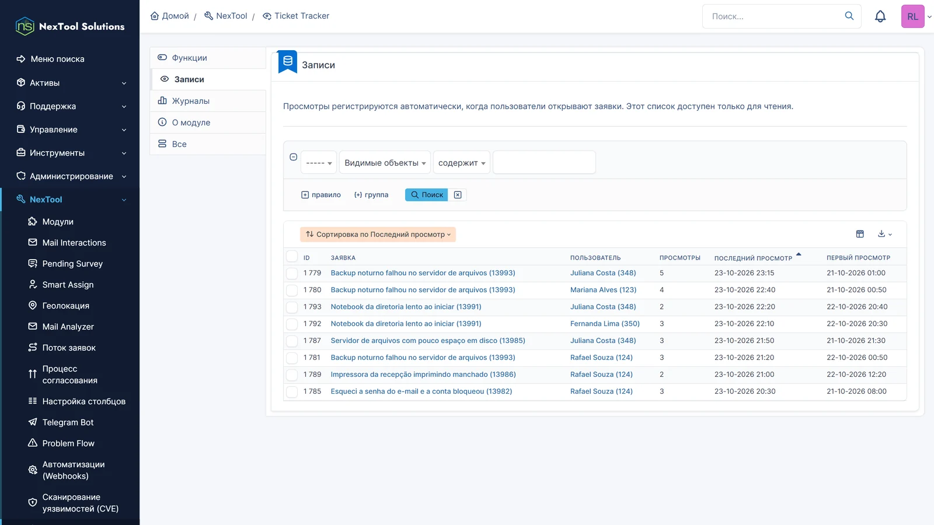
Task: Toggle the select-all checkbox in table header
Action: click(x=292, y=256)
